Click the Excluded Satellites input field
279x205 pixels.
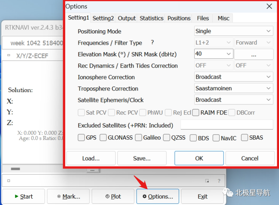(x=227, y=125)
